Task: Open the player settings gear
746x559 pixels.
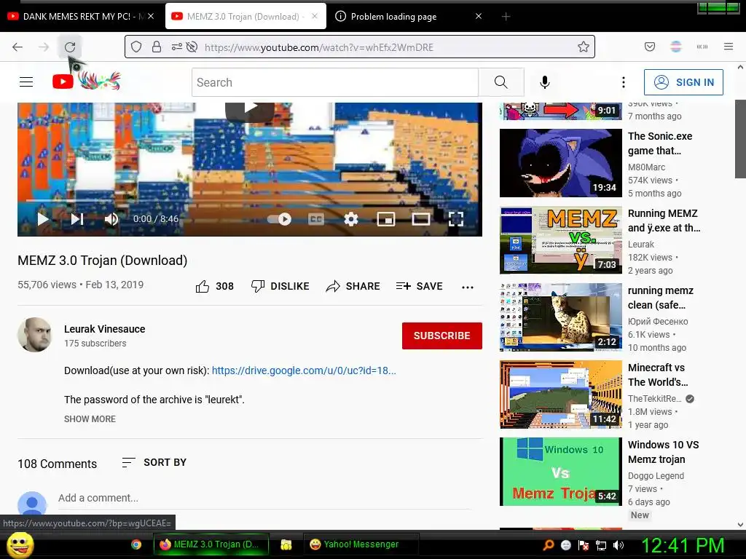Action: click(351, 218)
